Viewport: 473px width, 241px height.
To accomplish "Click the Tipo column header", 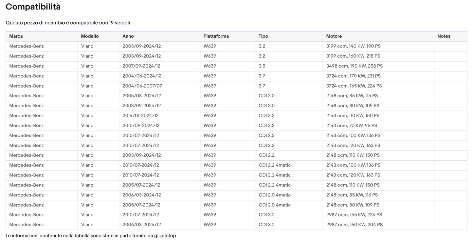I will (x=263, y=36).
